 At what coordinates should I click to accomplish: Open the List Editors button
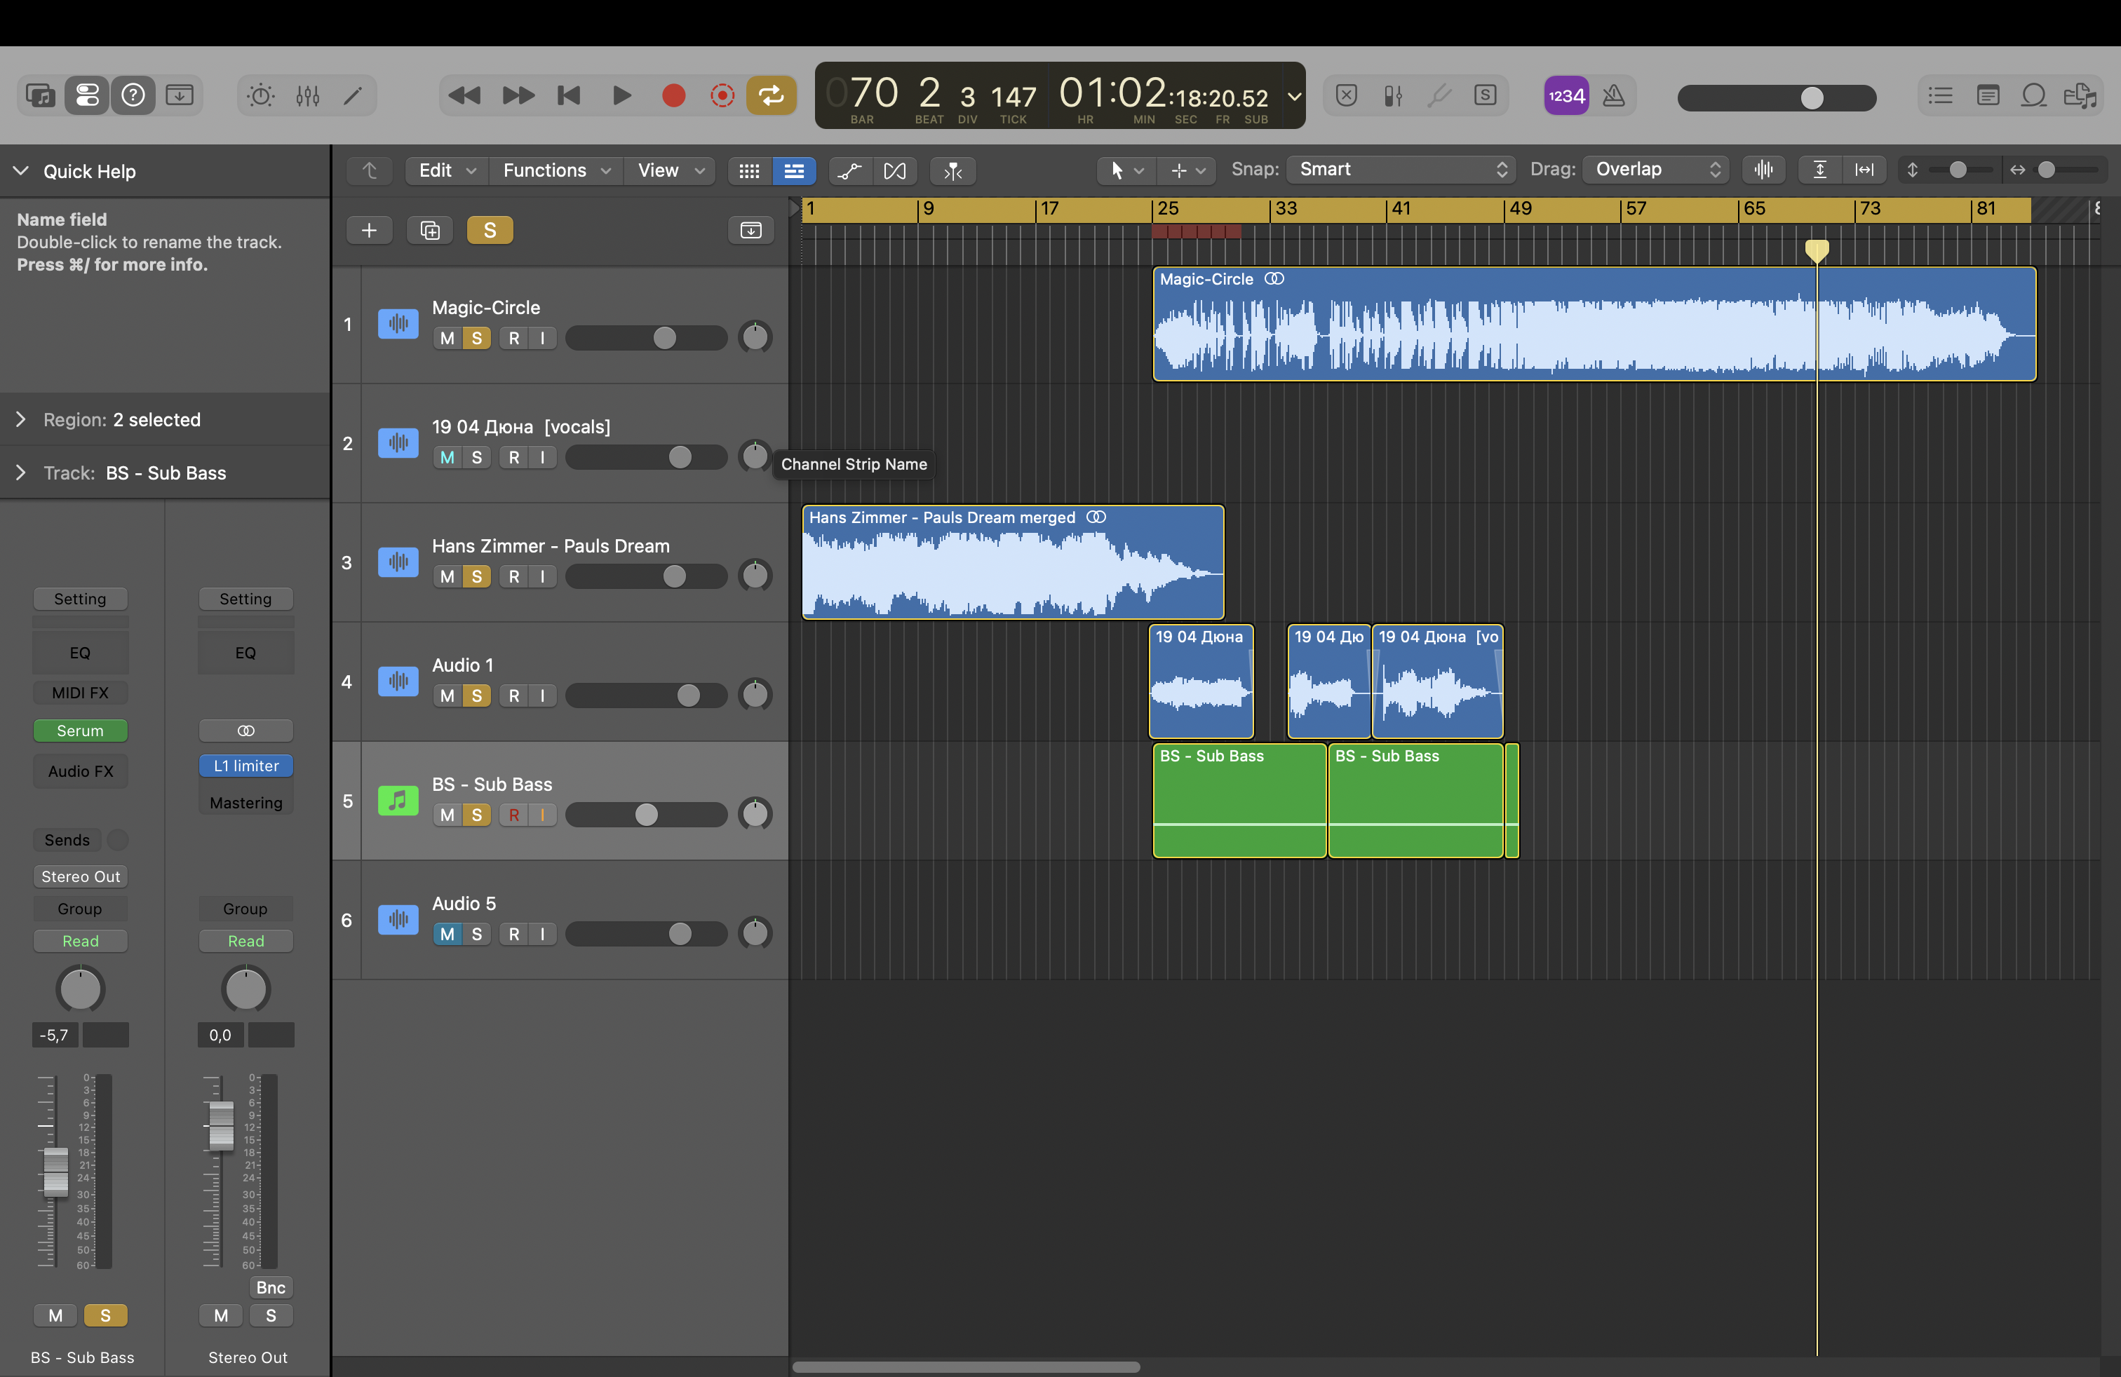pos(1940,95)
